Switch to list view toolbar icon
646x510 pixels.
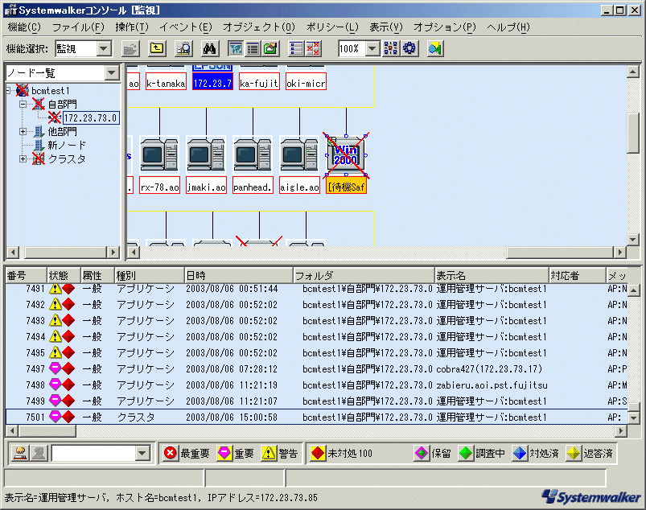point(253,48)
